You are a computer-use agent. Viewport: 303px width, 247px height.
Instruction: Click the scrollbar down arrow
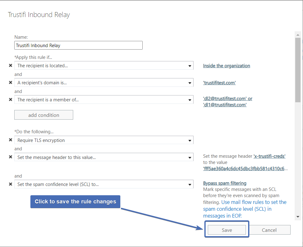click(x=298, y=217)
